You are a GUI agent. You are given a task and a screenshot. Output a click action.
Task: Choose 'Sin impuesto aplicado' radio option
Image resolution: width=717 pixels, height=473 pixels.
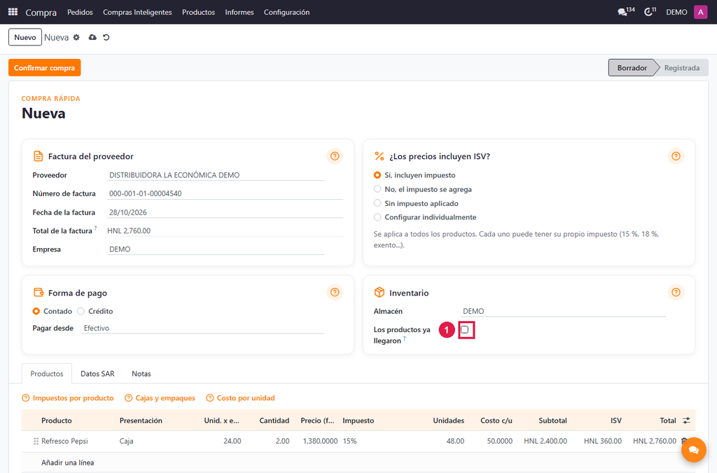(377, 203)
